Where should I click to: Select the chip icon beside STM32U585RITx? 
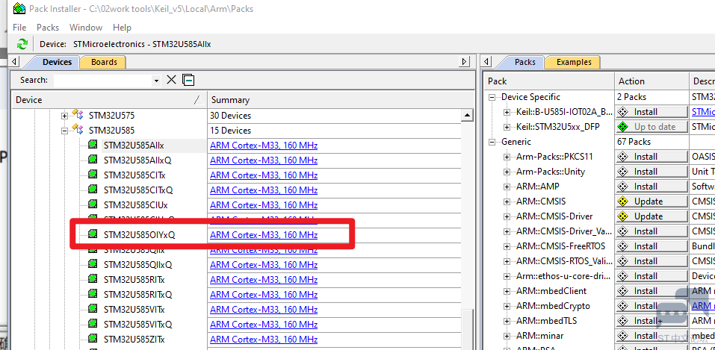[93, 279]
